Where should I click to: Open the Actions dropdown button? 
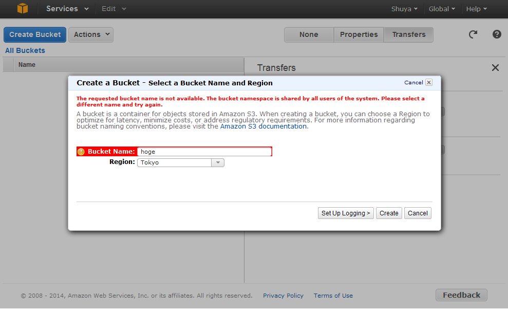tap(91, 34)
